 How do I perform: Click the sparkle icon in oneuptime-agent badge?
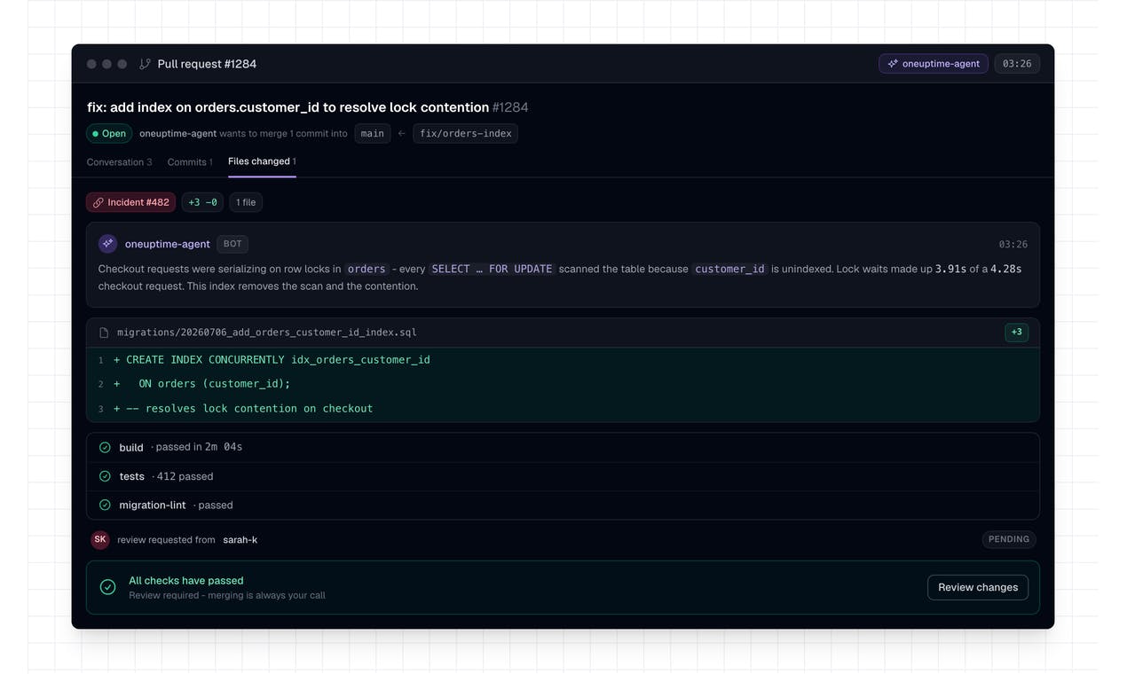click(893, 64)
